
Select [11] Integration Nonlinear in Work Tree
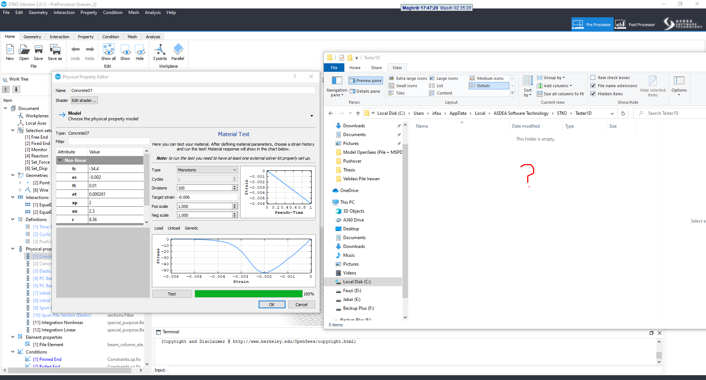[58, 323]
